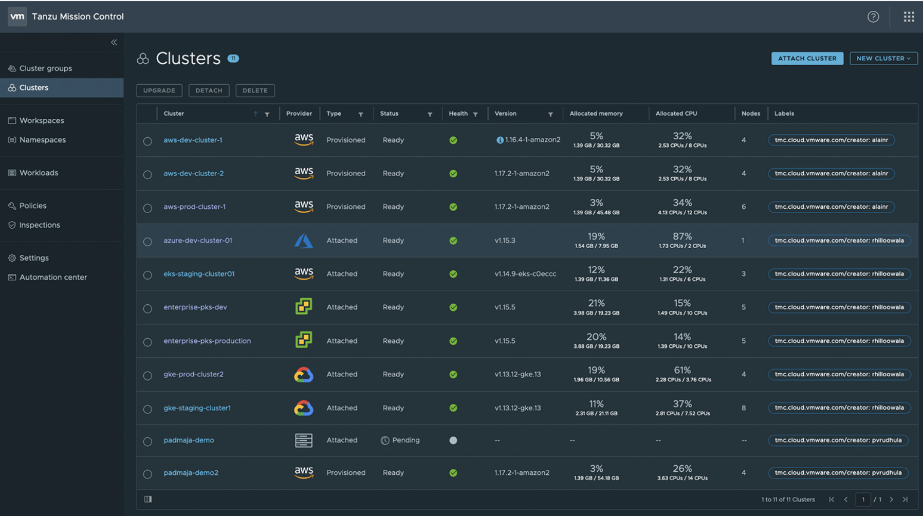Open the eks-staging-cluster01 cluster link
The width and height of the screenshot is (923, 516).
[x=199, y=273]
